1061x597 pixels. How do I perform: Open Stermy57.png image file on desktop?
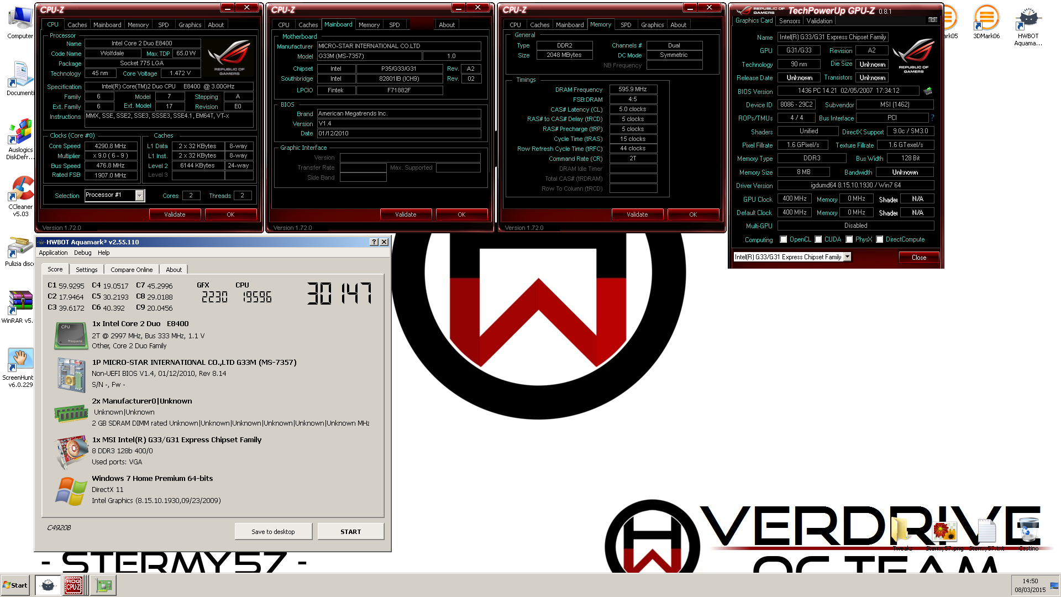(944, 535)
